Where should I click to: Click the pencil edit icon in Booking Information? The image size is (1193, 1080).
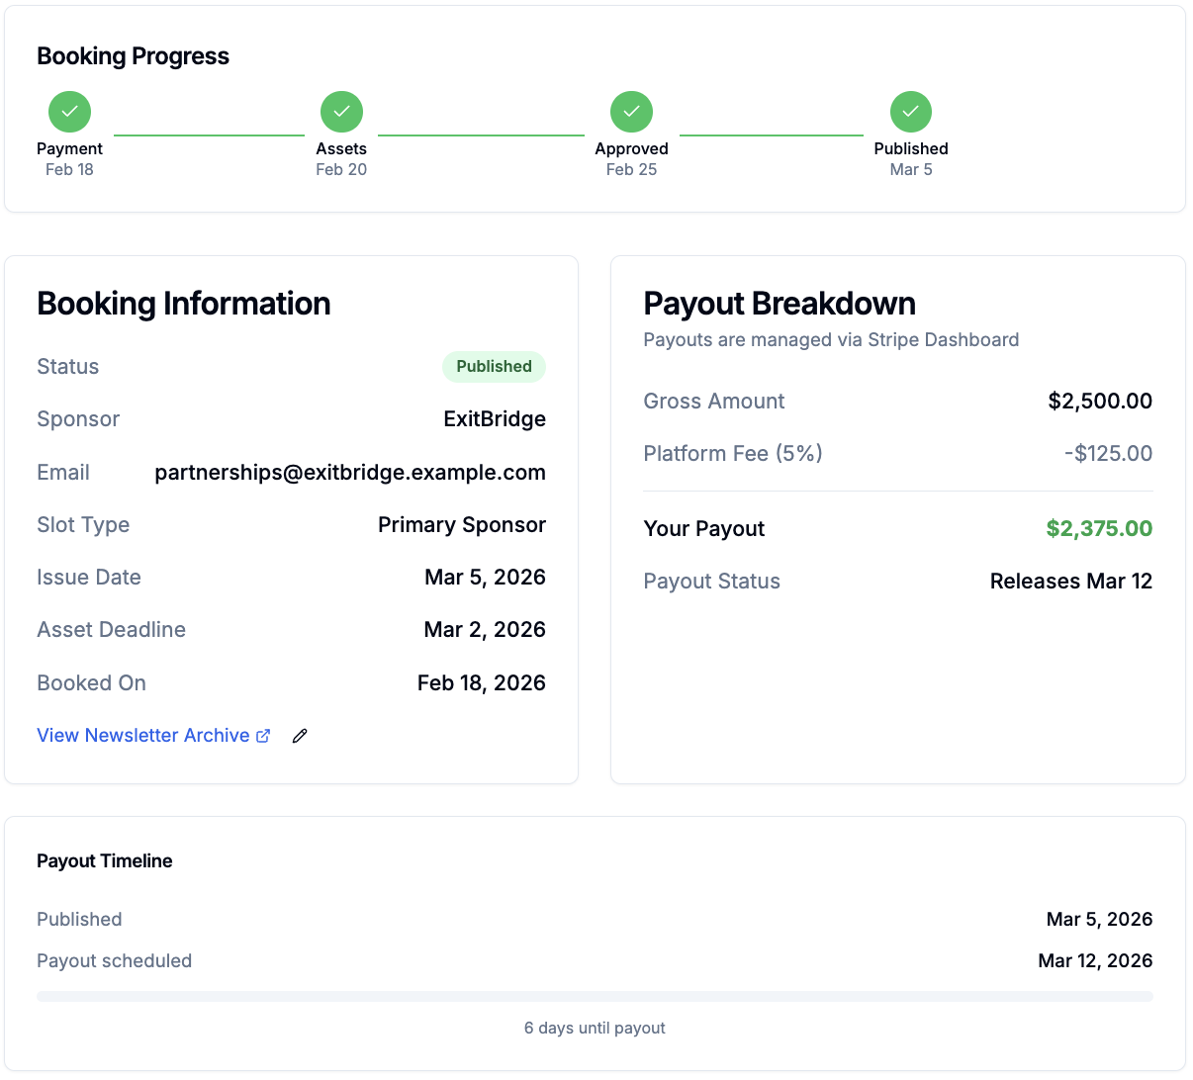point(300,735)
